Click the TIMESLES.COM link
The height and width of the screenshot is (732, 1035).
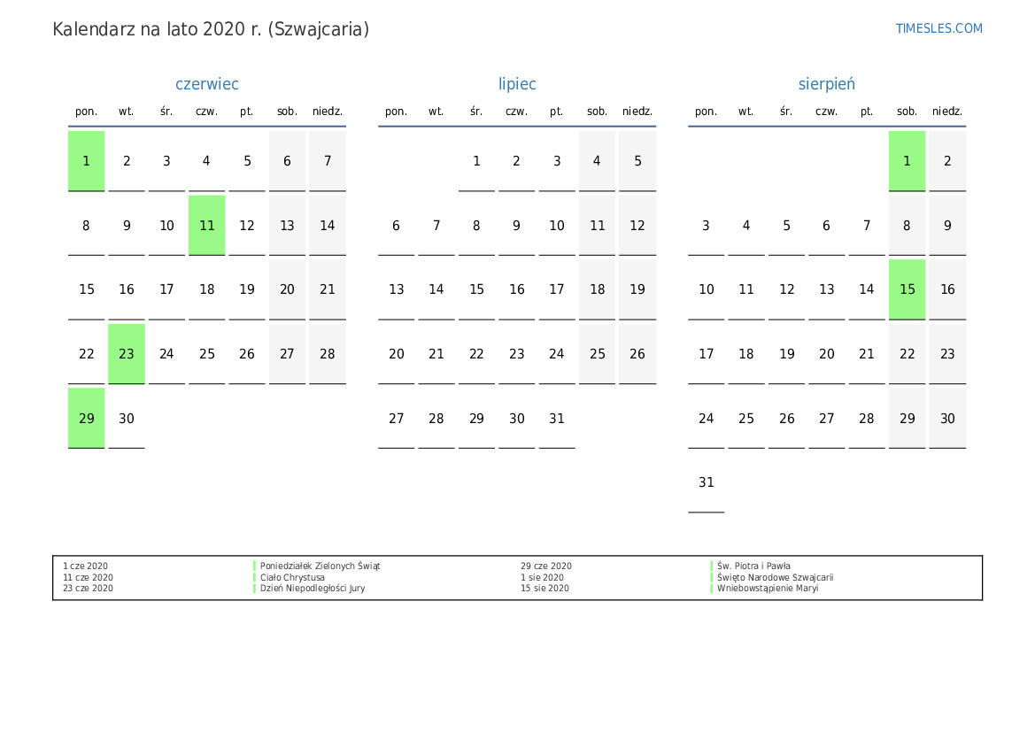tap(938, 28)
